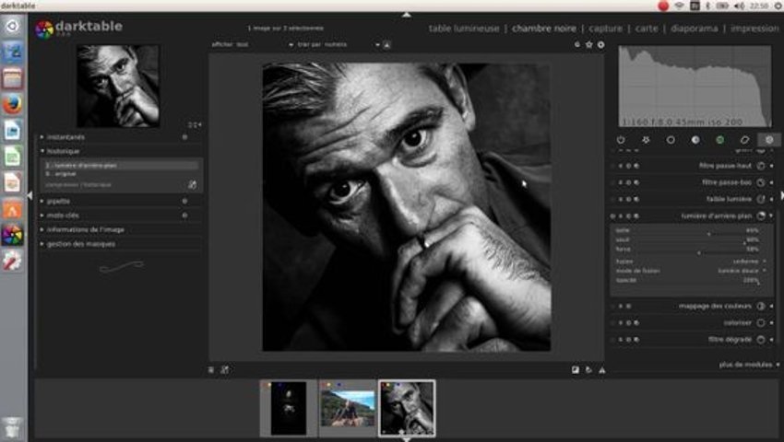Adjust the force slider
This screenshot has width=784, height=442.
pyautogui.click(x=688, y=250)
